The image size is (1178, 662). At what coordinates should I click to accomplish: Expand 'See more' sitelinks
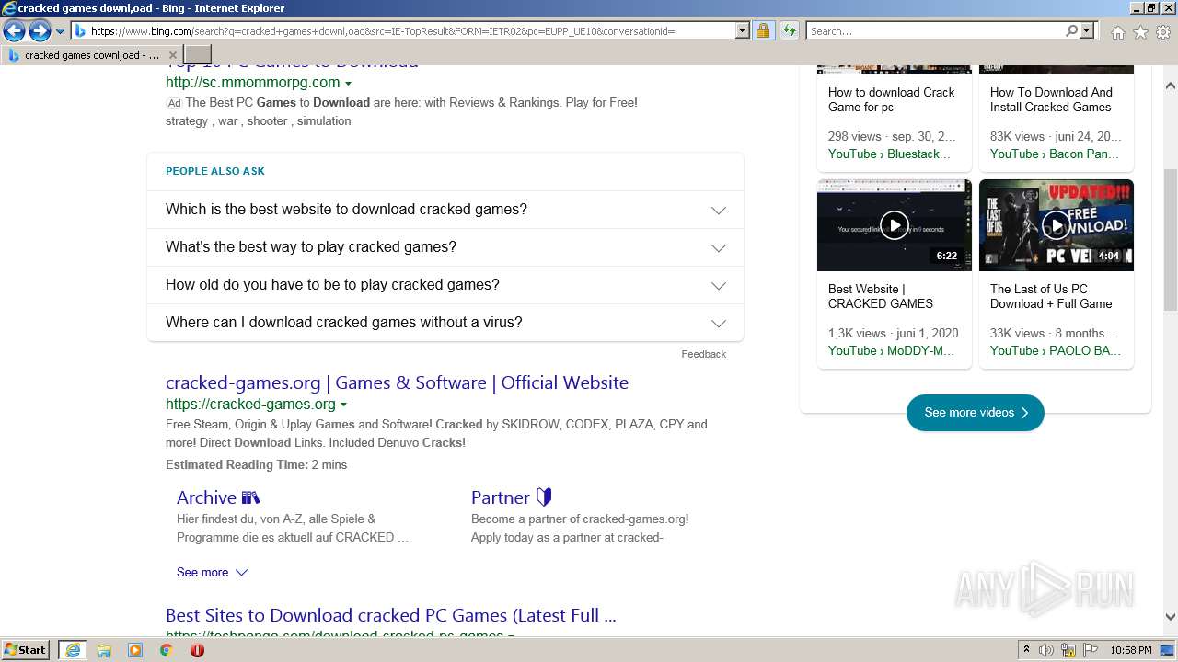212,572
